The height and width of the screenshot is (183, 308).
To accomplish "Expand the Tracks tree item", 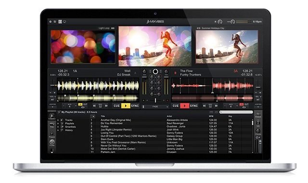I will coord(58,120).
